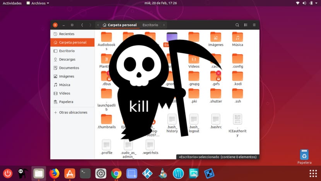Open the hamburger menu in file manager
Image resolution: width=321 pixels, height=181 pixels.
click(254, 25)
